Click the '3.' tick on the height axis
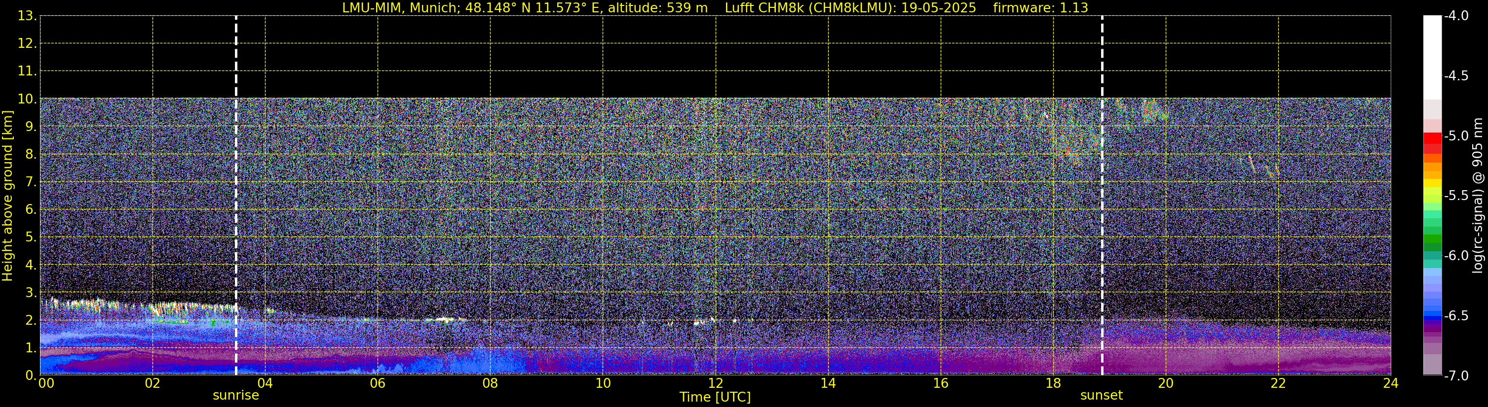Screen dimensions: 1488x407 point(31,293)
